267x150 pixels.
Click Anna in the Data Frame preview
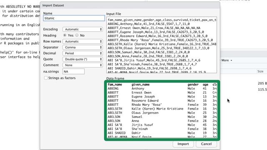tap(135, 121)
